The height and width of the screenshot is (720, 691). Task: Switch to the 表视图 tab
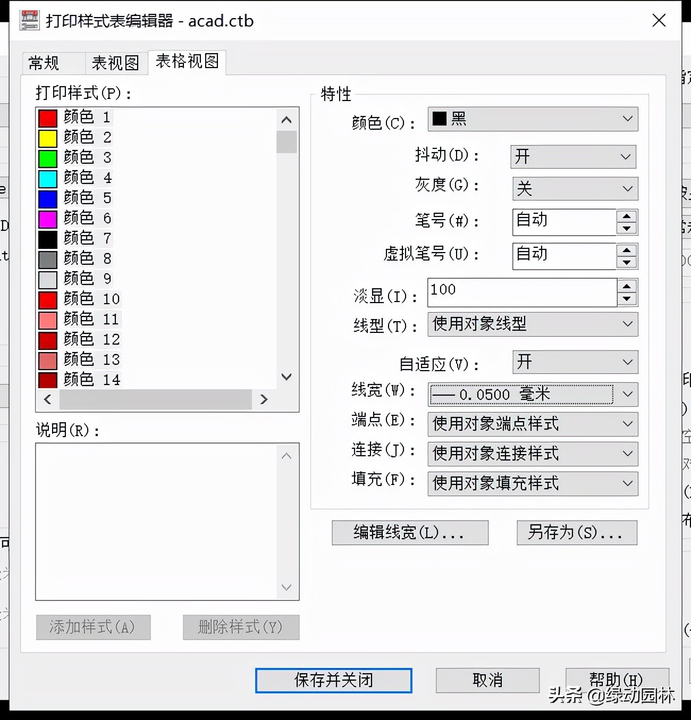(115, 62)
